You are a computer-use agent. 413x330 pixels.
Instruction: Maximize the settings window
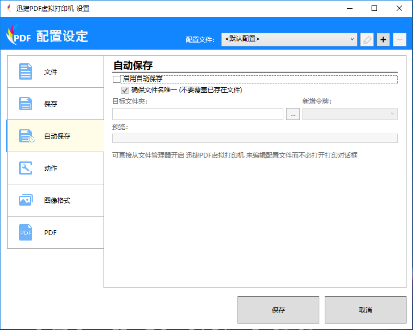click(374, 8)
